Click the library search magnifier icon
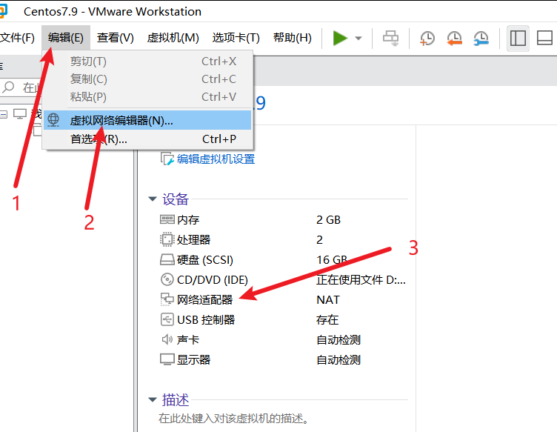 click(x=8, y=87)
